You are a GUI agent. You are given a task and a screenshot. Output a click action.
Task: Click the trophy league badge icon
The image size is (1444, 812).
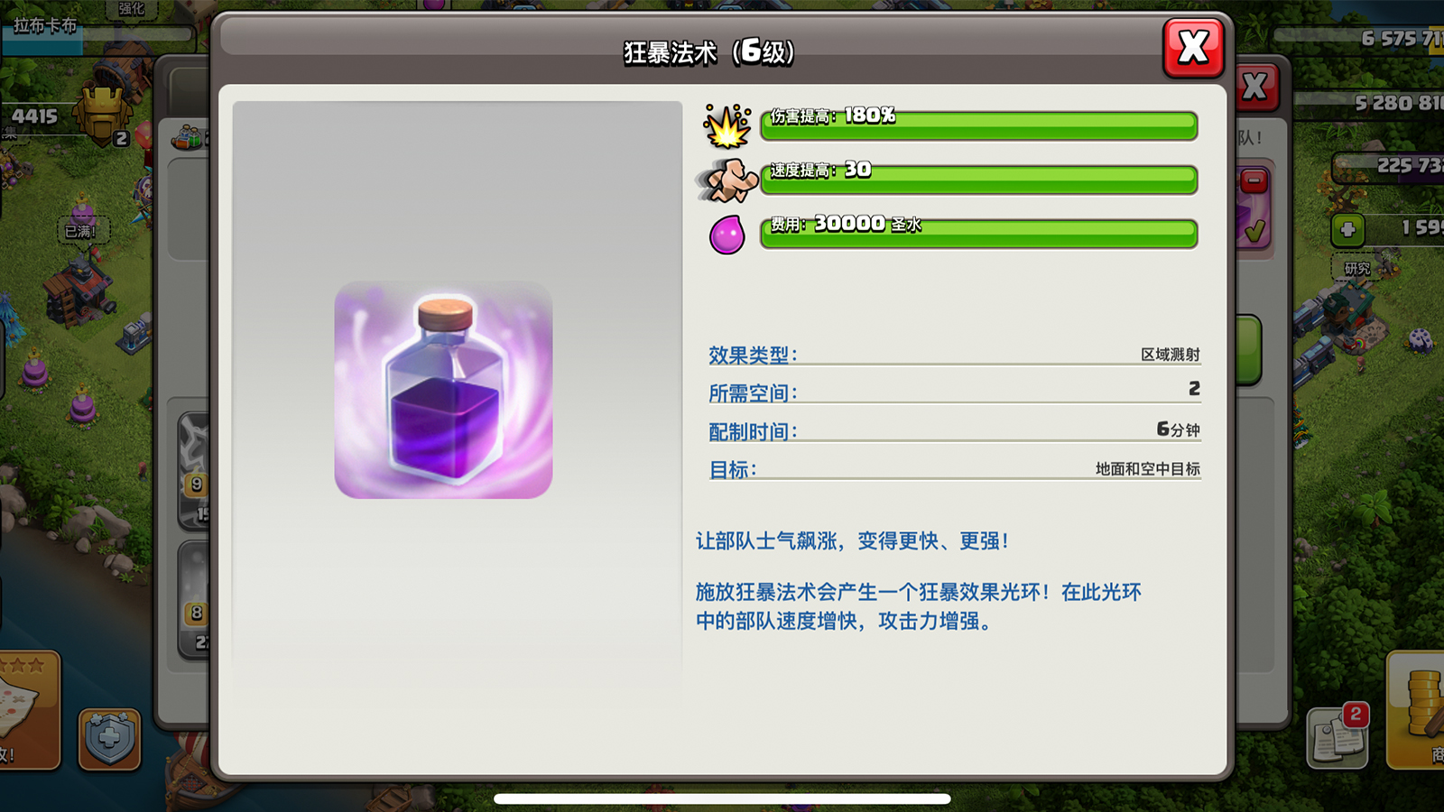coord(104,115)
